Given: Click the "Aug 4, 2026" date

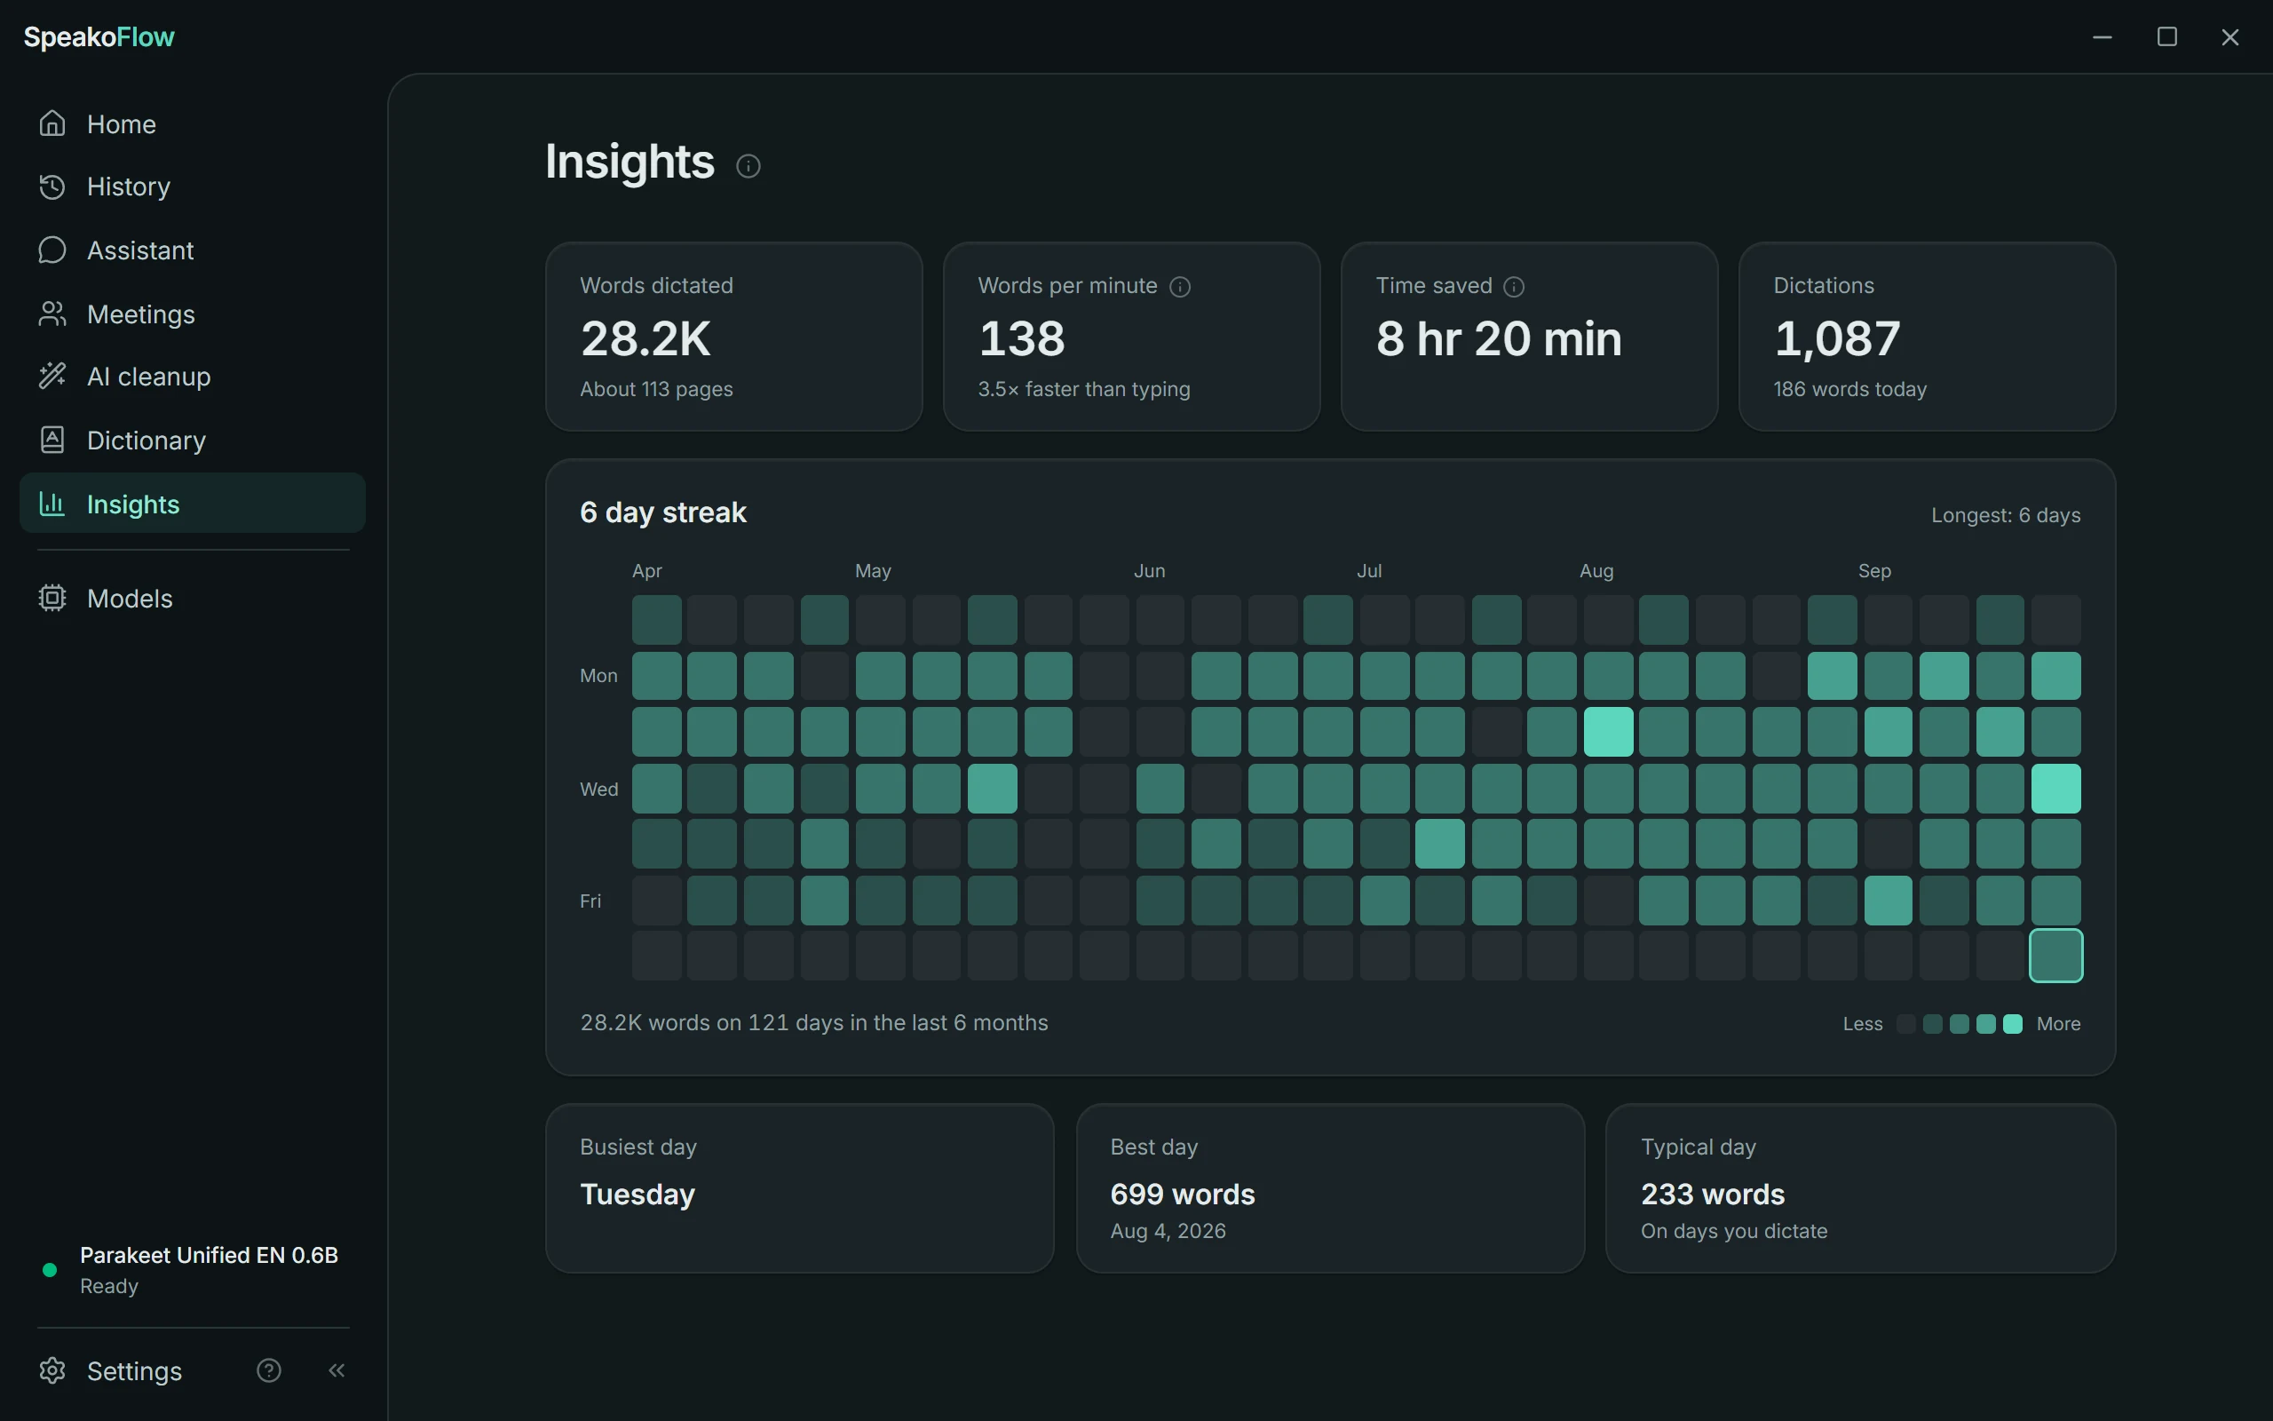Looking at the screenshot, I should pyautogui.click(x=1168, y=1231).
